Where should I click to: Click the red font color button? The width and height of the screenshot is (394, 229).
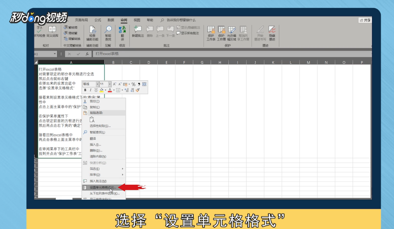point(110,90)
